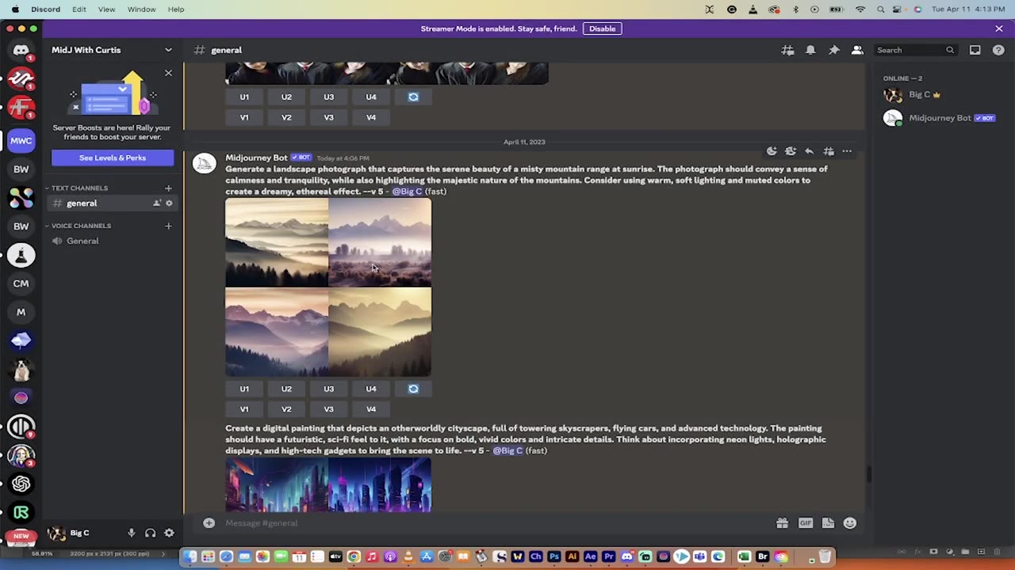1015x570 pixels.
Task: Open sticker picker
Action: pos(828,522)
